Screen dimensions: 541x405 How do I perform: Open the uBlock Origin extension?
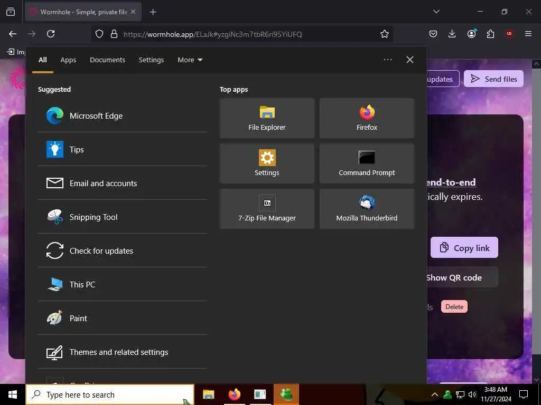pos(509,34)
